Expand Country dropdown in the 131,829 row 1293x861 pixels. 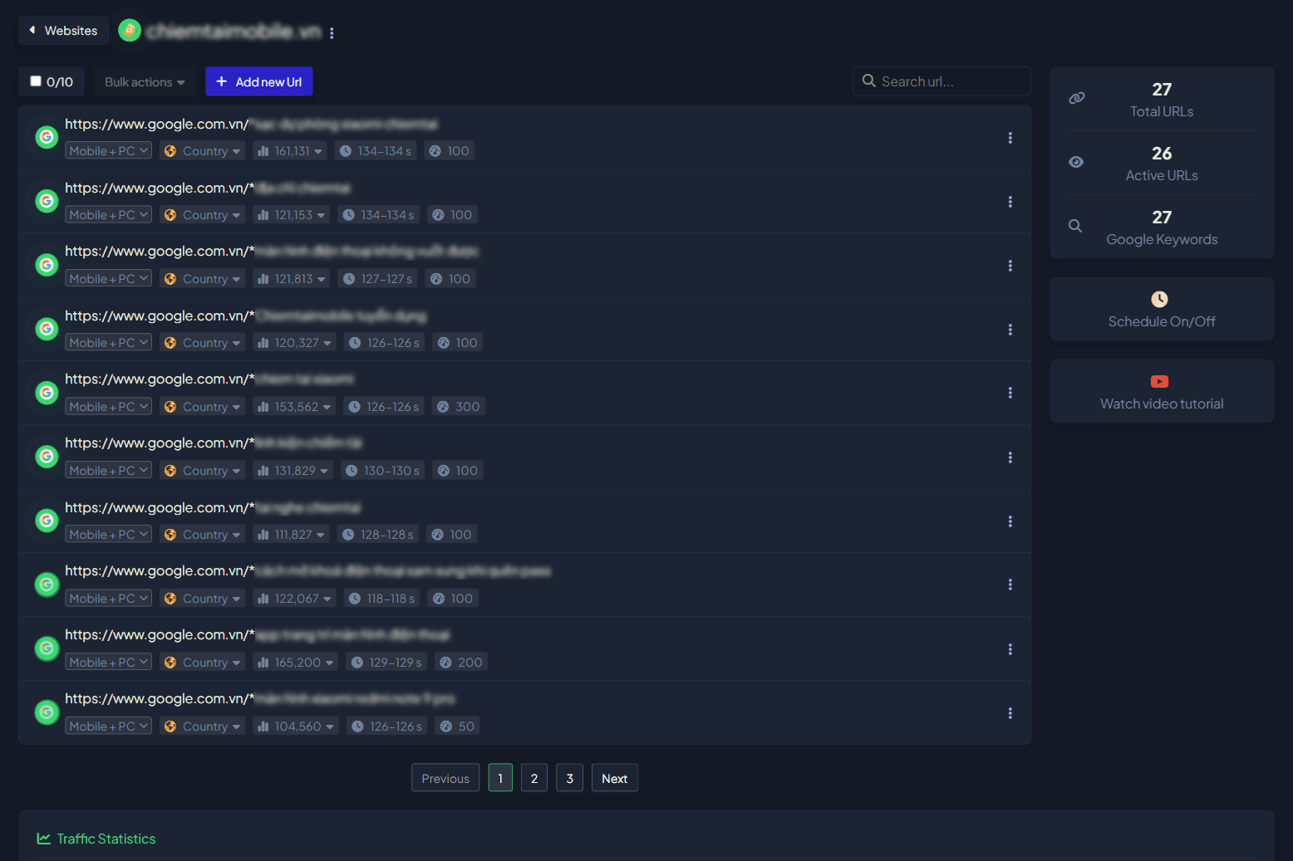(203, 471)
